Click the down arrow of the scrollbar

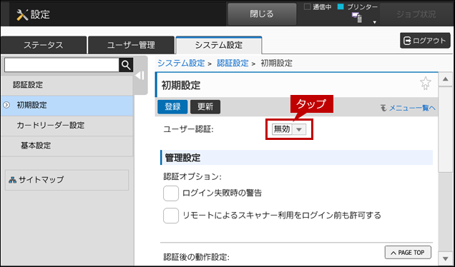[445, 258]
